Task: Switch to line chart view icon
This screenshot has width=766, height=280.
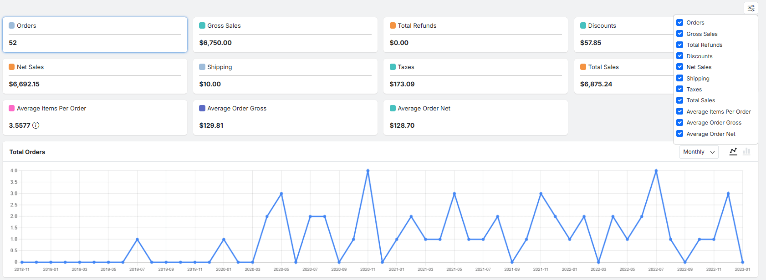Action: point(733,152)
